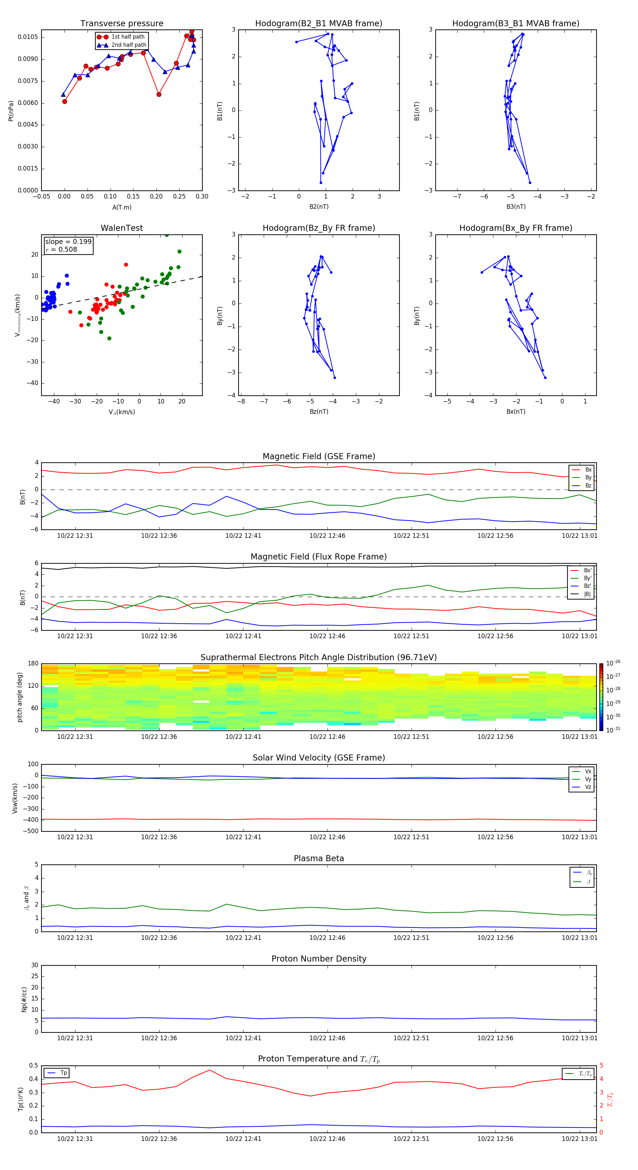The image size is (638, 1170).
Task: Click the "r = 0.508" annotation
Action: 61,249
